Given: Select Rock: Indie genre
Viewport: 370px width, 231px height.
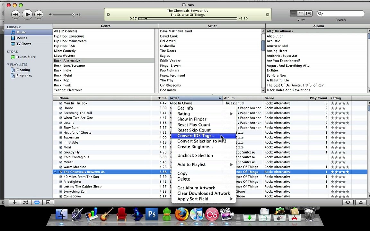Looking at the screenshot, I should tap(104, 71).
